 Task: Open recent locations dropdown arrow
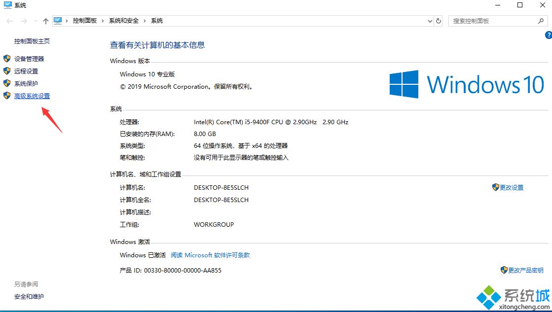(x=36, y=21)
